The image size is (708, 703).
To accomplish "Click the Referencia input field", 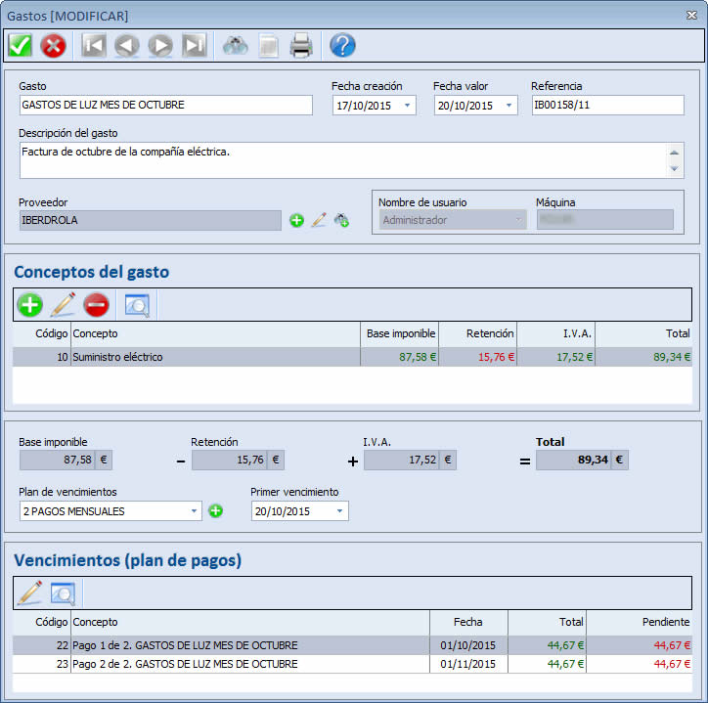I will 607,106.
